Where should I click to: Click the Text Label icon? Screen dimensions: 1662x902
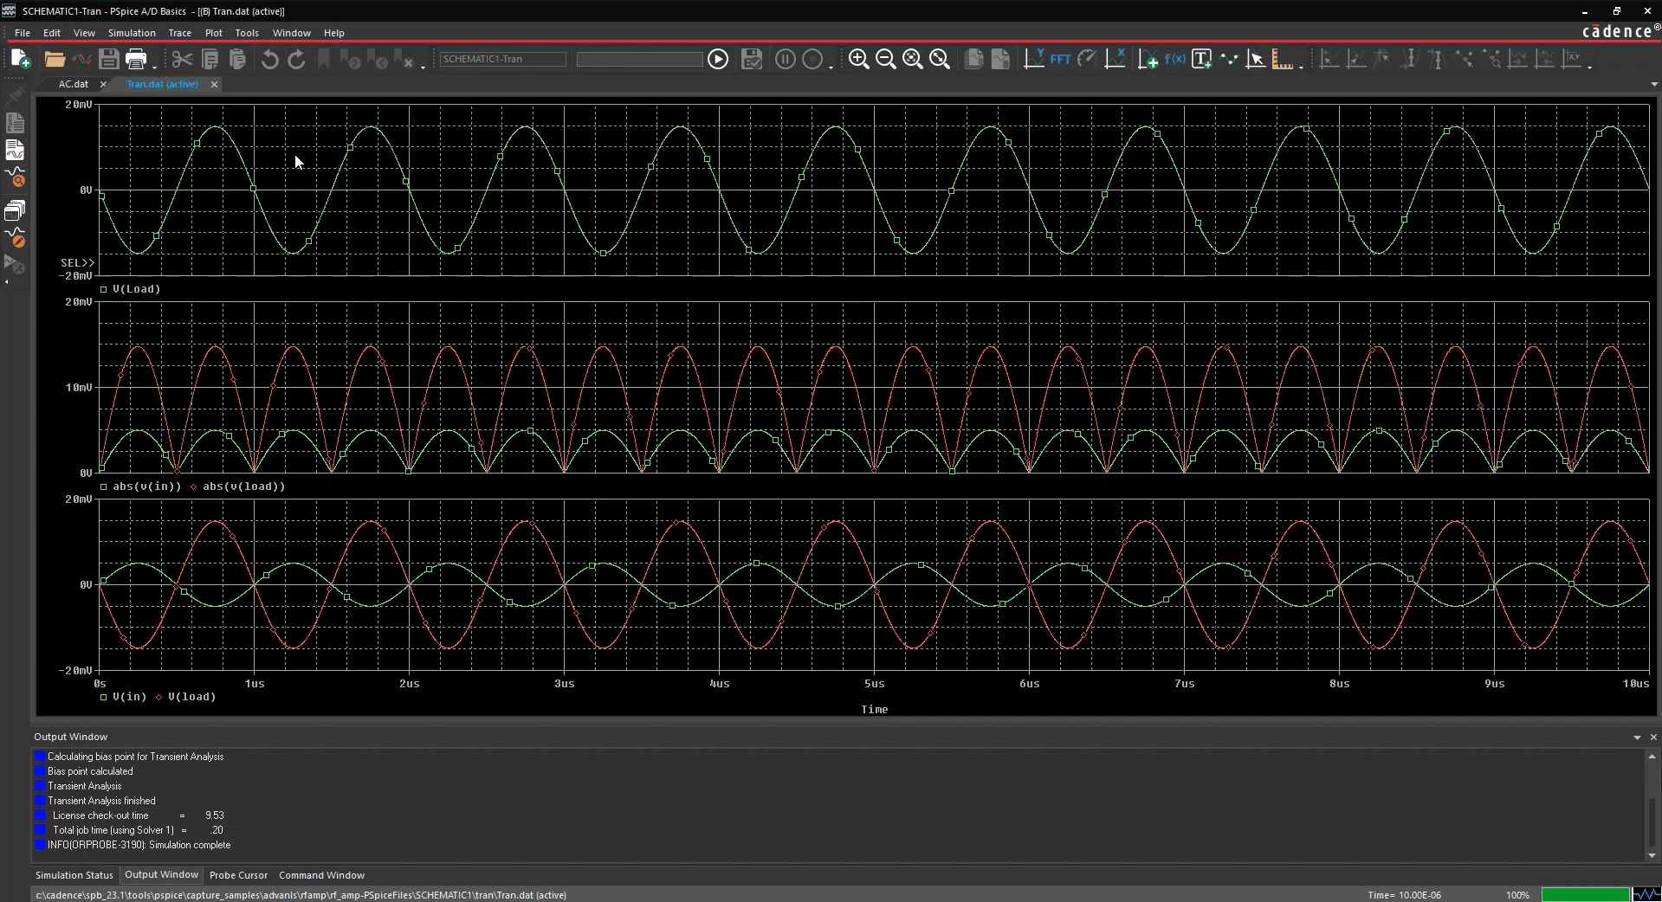coord(1201,59)
